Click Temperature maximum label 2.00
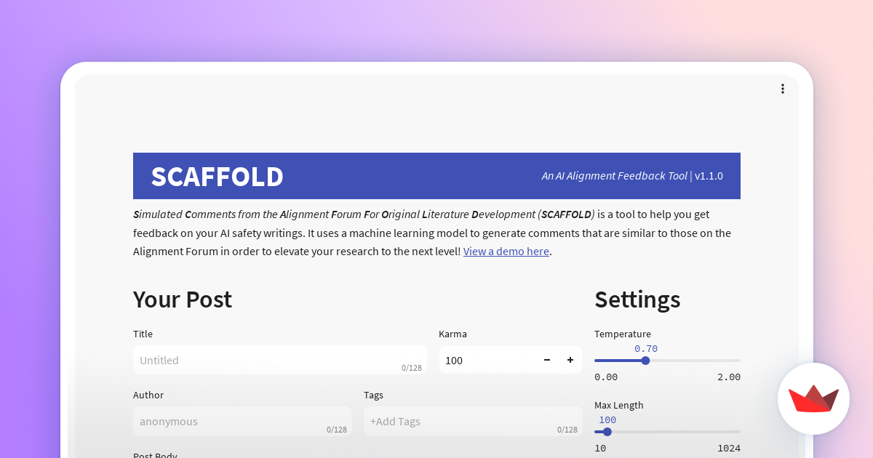Screen dimensions: 873x458 tap(729, 377)
